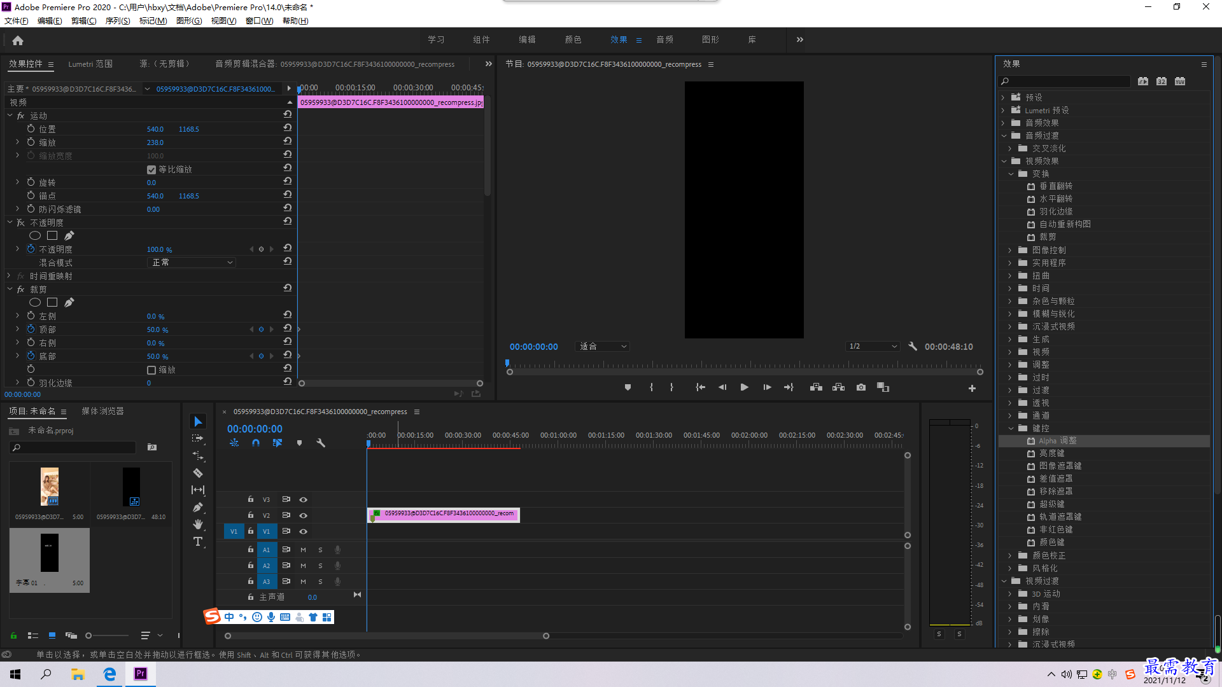The image size is (1222, 687).
Task: Click the Program monitor scrub playhead
Action: 507,363
